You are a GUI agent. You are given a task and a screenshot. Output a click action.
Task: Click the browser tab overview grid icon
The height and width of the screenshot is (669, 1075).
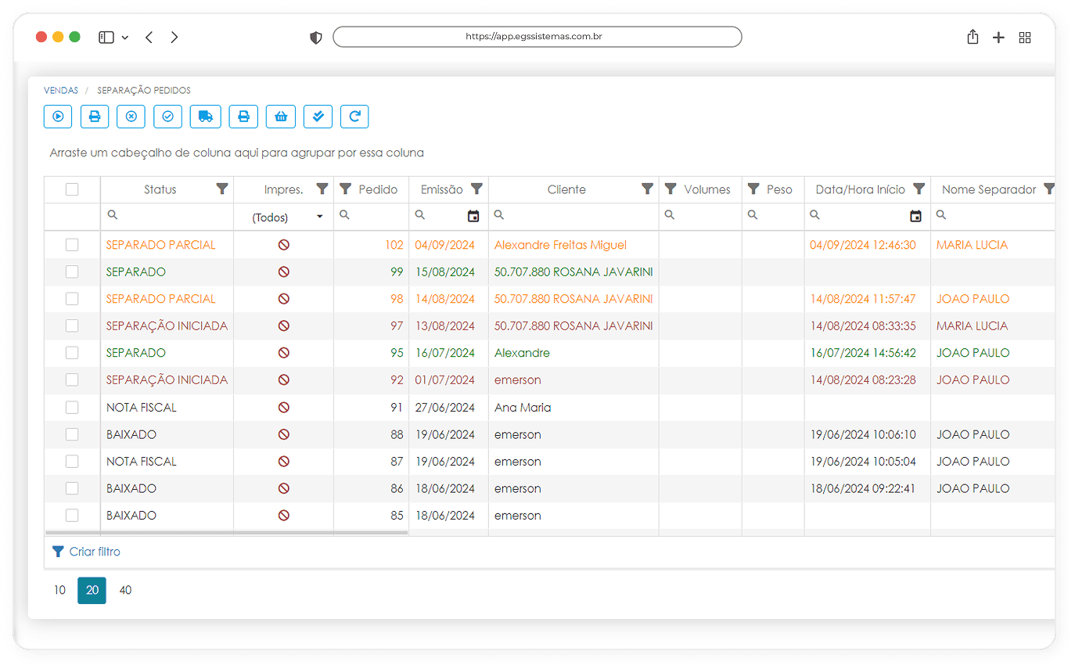coord(1025,38)
